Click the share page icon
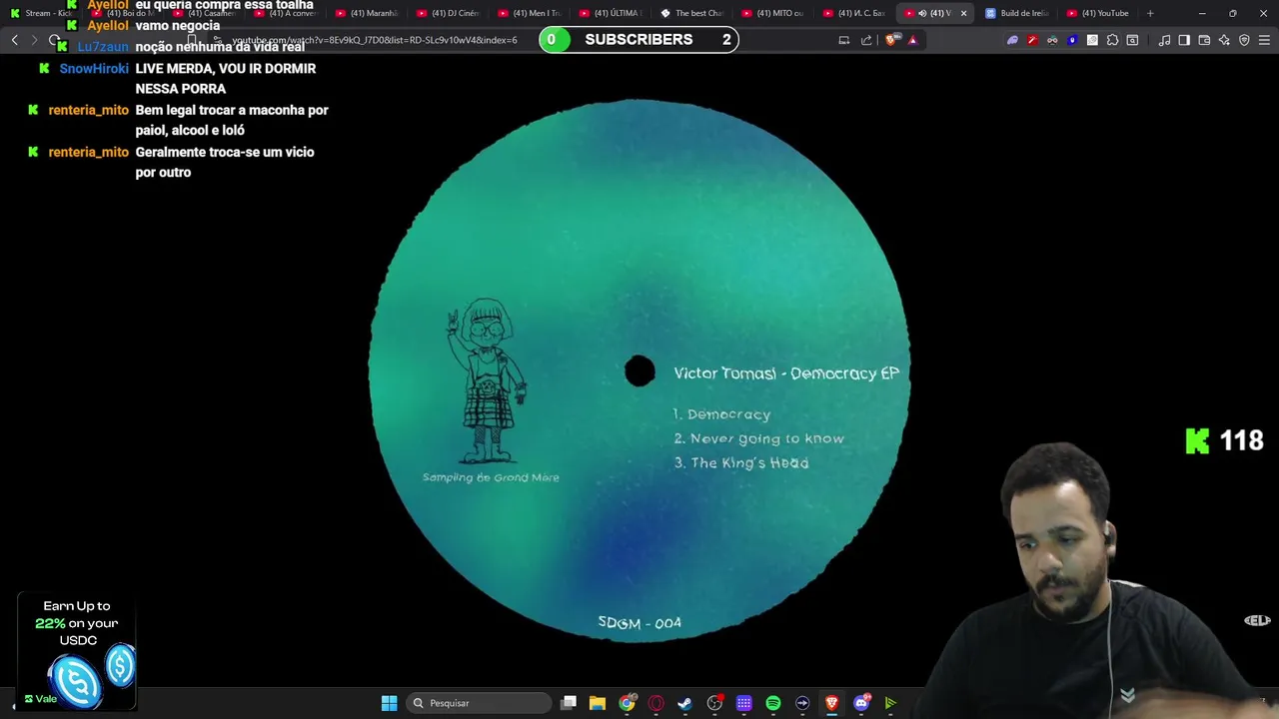Screen dimensions: 1279x719 [866, 40]
